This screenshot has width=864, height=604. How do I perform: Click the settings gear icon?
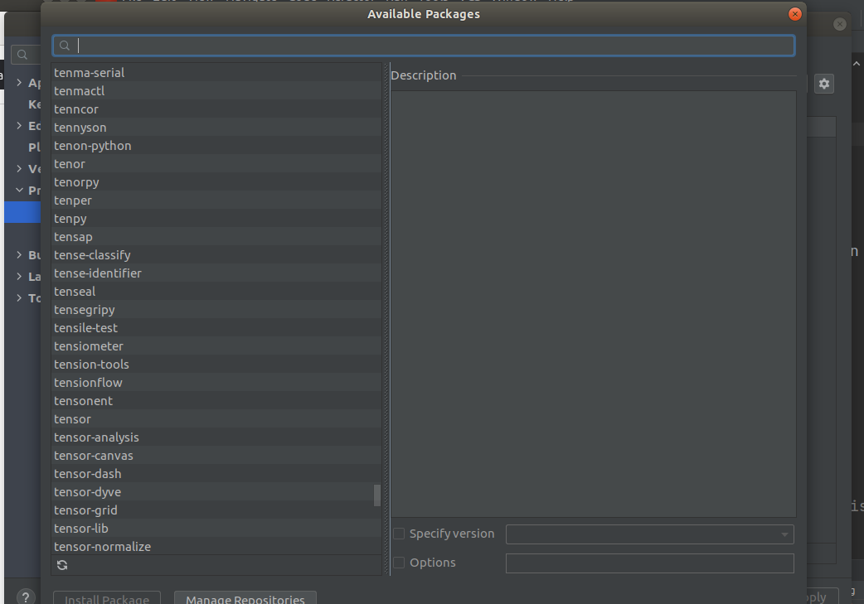click(823, 84)
